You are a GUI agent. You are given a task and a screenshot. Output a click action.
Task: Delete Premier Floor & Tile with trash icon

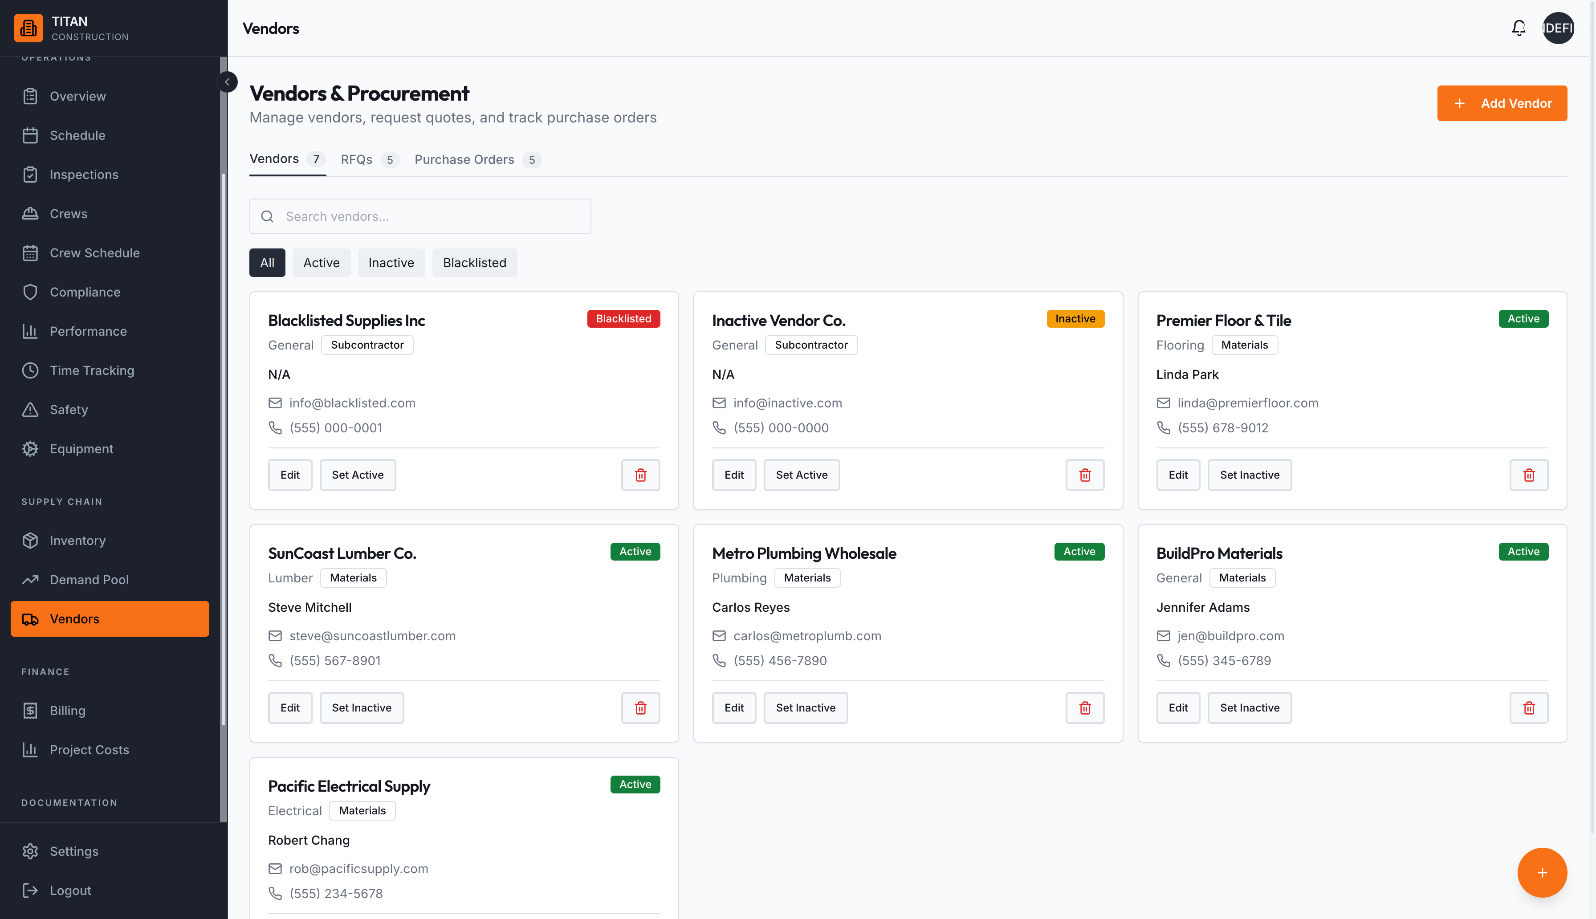[1528, 475]
